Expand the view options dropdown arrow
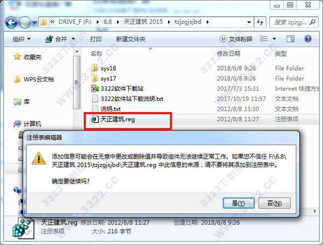The height and width of the screenshot is (245, 323). [x=274, y=39]
